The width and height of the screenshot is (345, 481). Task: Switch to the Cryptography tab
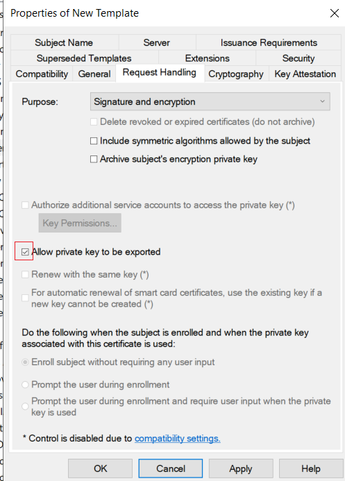[x=236, y=74]
